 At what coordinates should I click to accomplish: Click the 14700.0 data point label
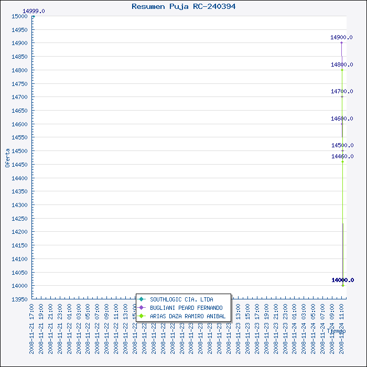click(x=341, y=91)
